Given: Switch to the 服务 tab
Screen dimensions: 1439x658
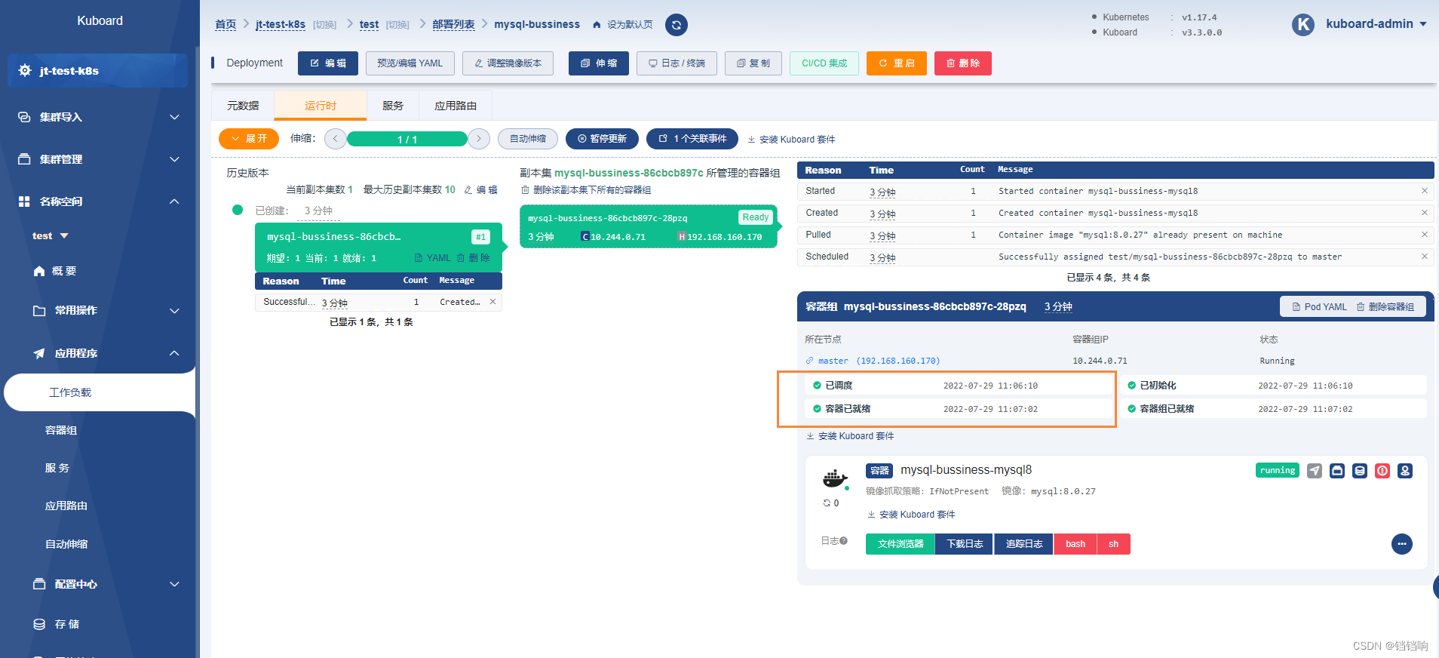Looking at the screenshot, I should click(393, 106).
